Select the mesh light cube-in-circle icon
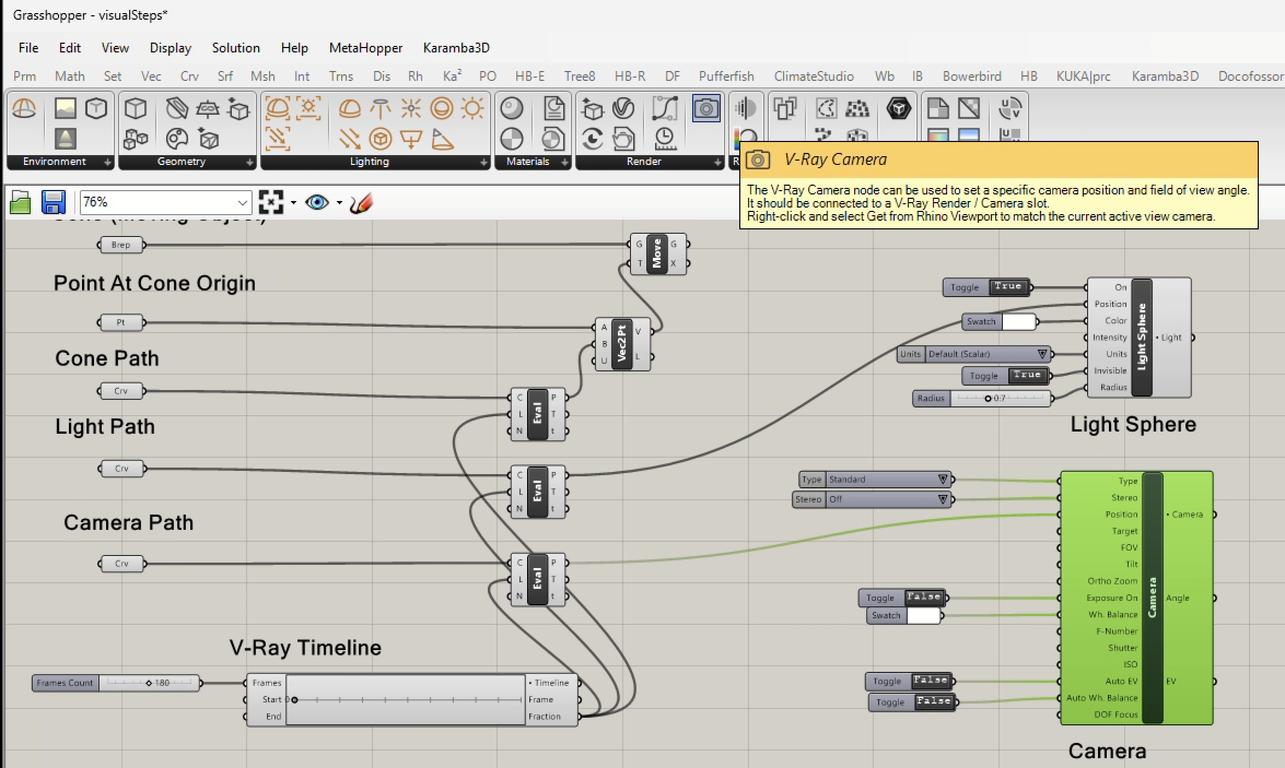1285x768 pixels. 380,139
